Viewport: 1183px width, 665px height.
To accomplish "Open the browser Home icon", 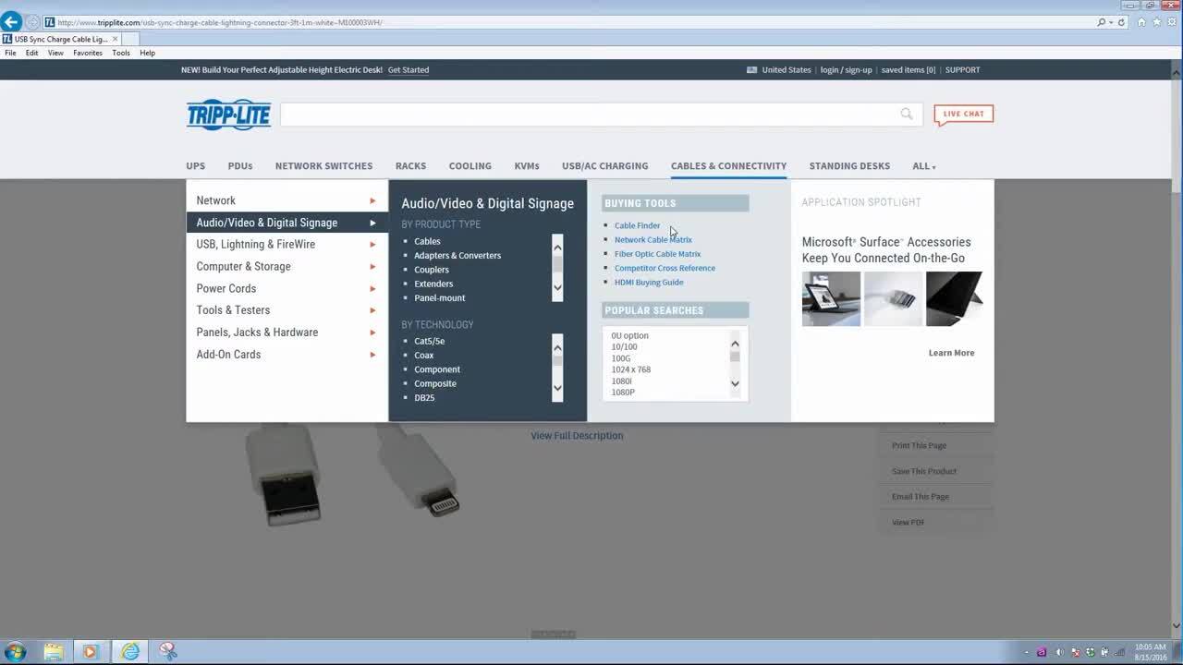I will coord(1142,22).
